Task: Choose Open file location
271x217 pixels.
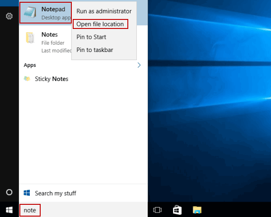Action: point(100,24)
